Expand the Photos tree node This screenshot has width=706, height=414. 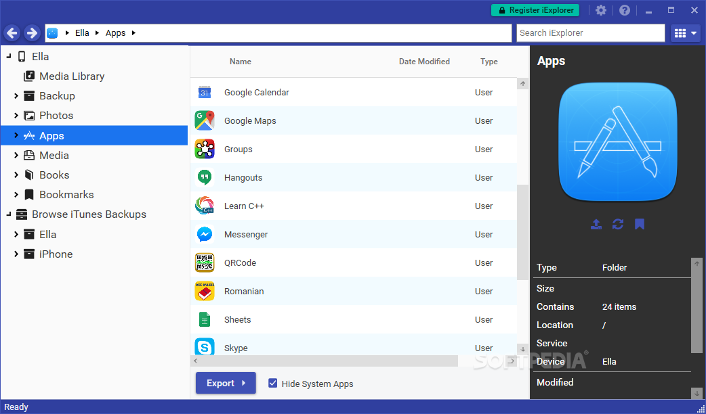coord(16,116)
